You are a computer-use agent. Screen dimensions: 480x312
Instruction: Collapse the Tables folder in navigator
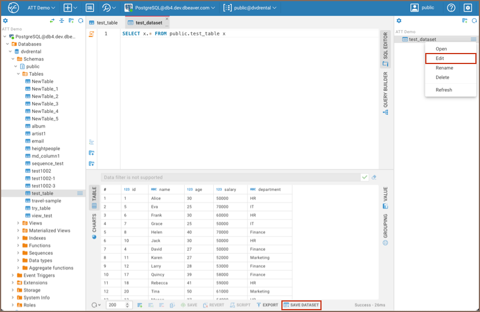19,74
